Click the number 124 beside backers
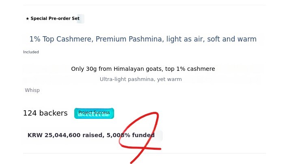Image resolution: width=287 pixels, height=164 pixels. tap(30, 113)
